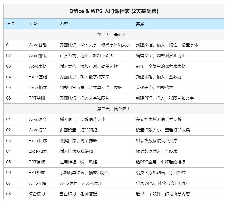Click the cell "登录WPS，体验云文档功能"

tap(179, 183)
